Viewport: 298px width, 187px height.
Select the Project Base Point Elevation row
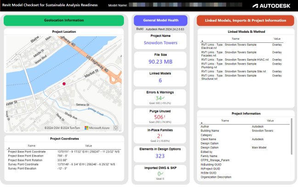[64, 156]
